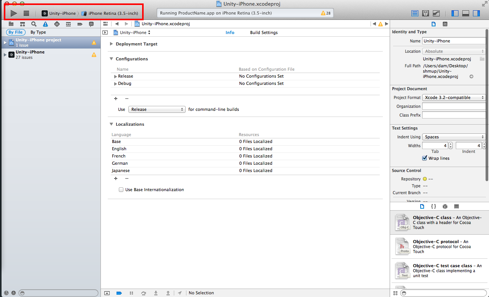Enable Use Base Internationalization checkbox
489x297 pixels.
point(121,190)
